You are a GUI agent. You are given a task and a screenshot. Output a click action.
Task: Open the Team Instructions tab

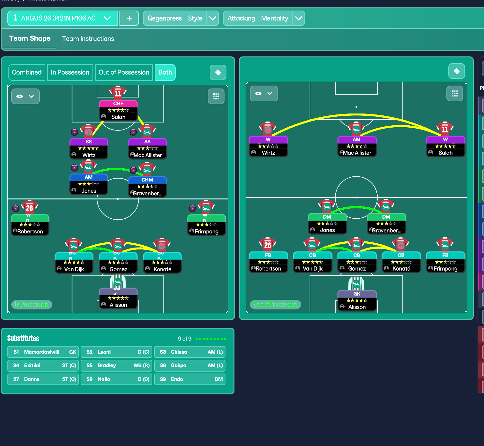tap(88, 39)
